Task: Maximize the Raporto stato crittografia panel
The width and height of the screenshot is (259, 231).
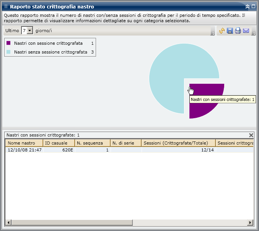Action: pos(253,6)
